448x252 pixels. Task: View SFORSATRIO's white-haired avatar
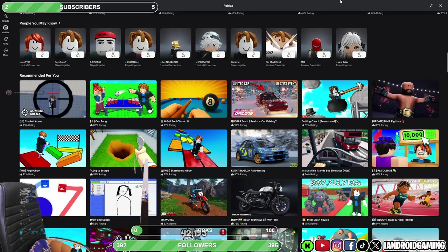tap(211, 44)
